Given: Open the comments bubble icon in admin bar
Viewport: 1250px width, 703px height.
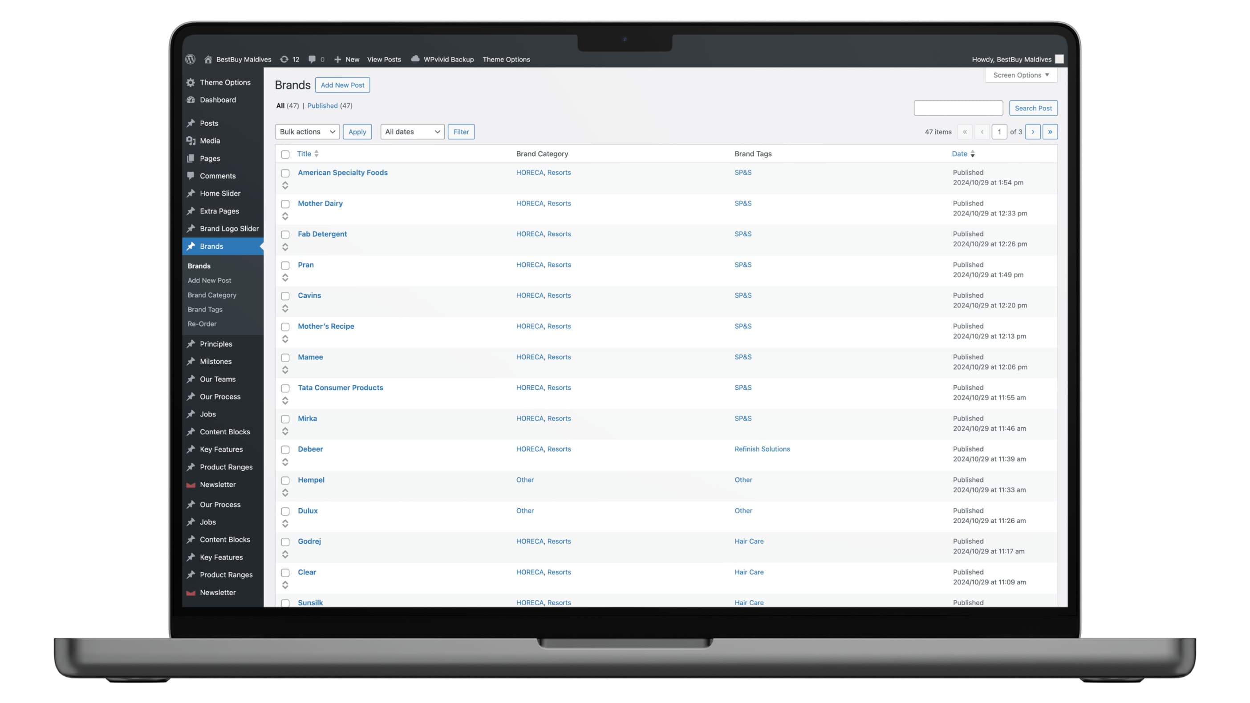Looking at the screenshot, I should click(x=312, y=59).
